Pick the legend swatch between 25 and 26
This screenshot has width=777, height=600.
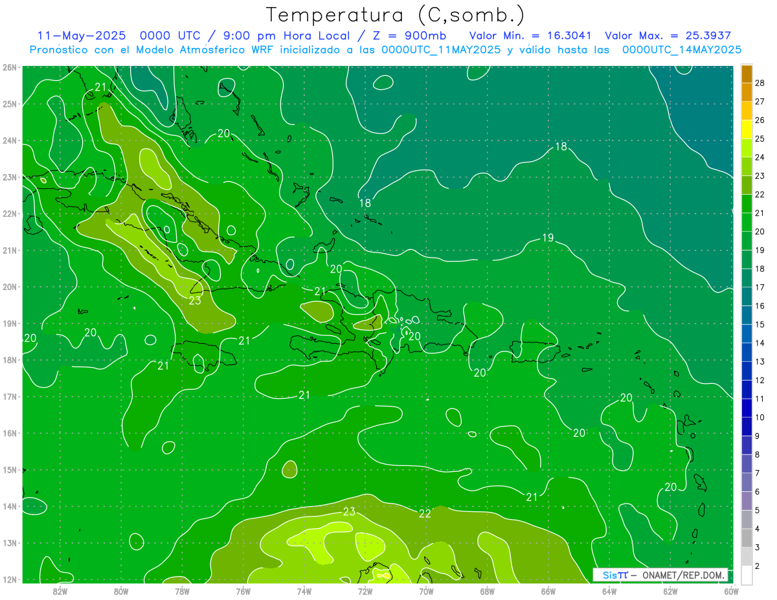tap(747, 129)
